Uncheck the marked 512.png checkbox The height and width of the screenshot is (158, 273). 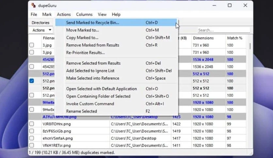[32, 81]
